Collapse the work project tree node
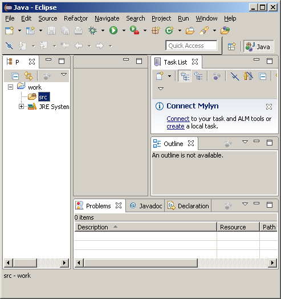 10,87
